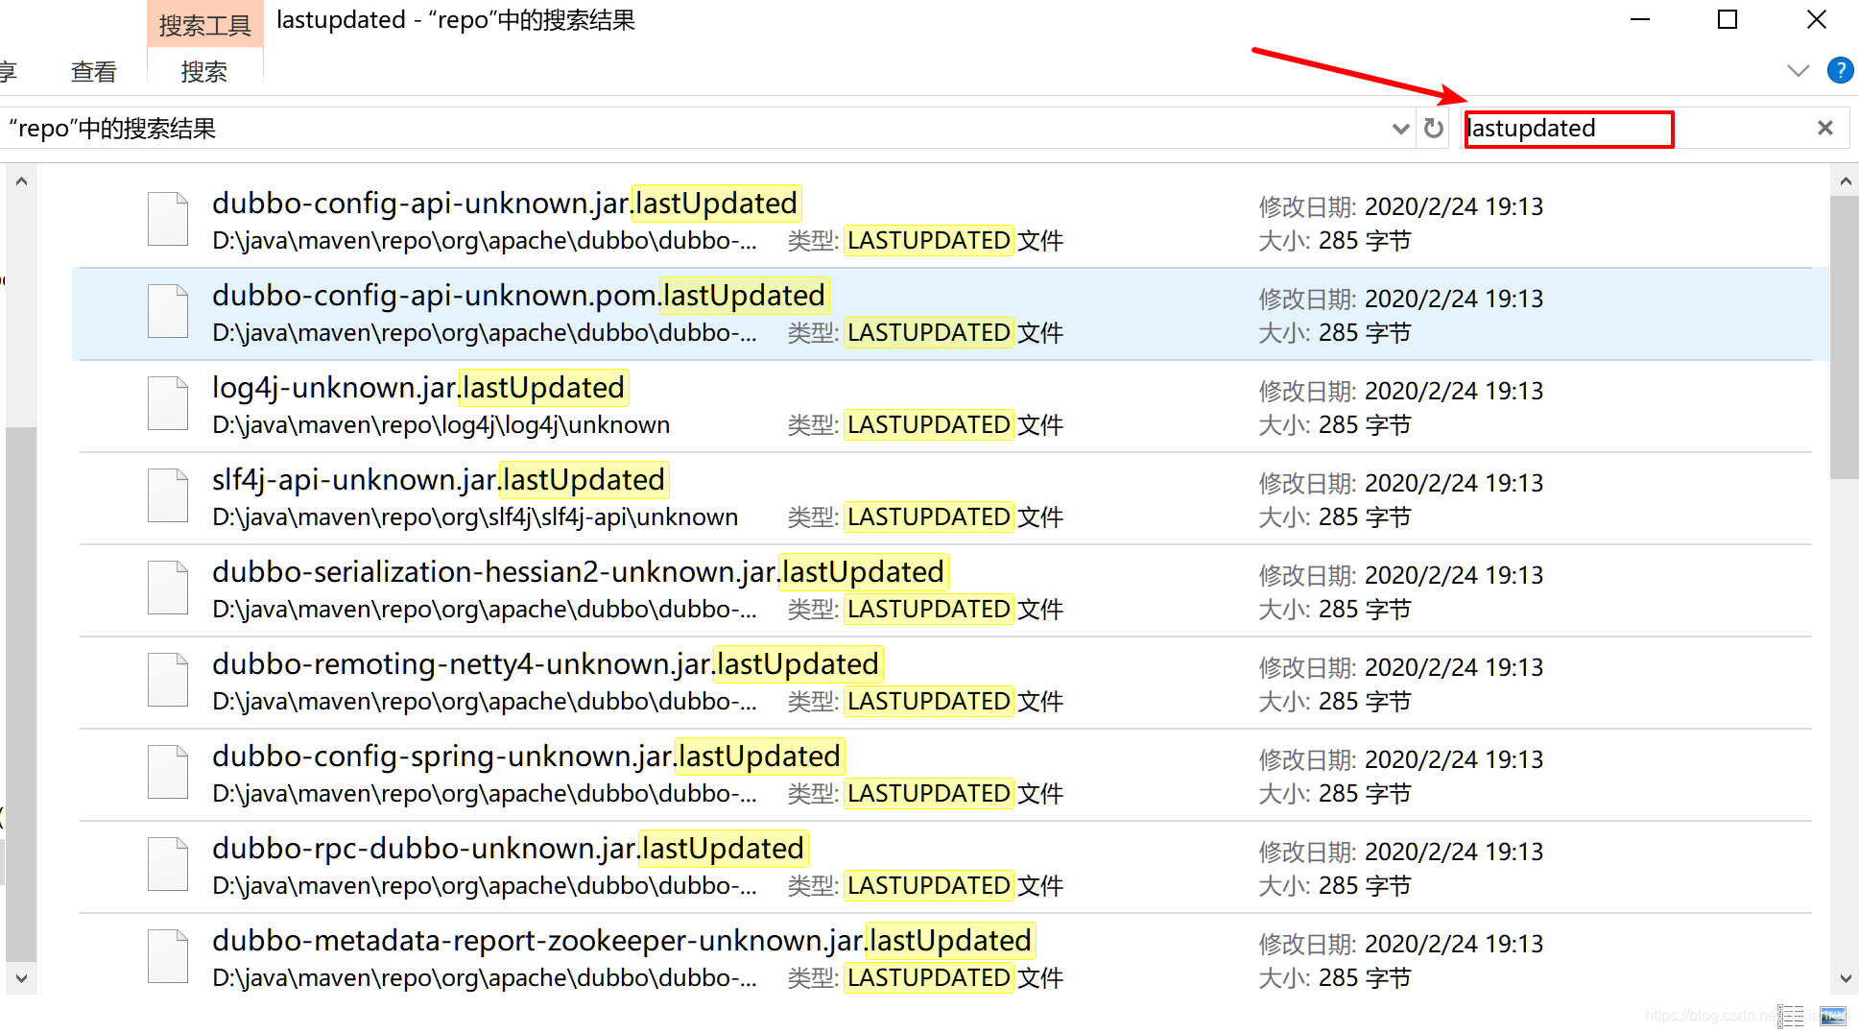Select file icon of dubbo-config-spring result
Image resolution: width=1859 pixels, height=1033 pixels.
click(168, 772)
